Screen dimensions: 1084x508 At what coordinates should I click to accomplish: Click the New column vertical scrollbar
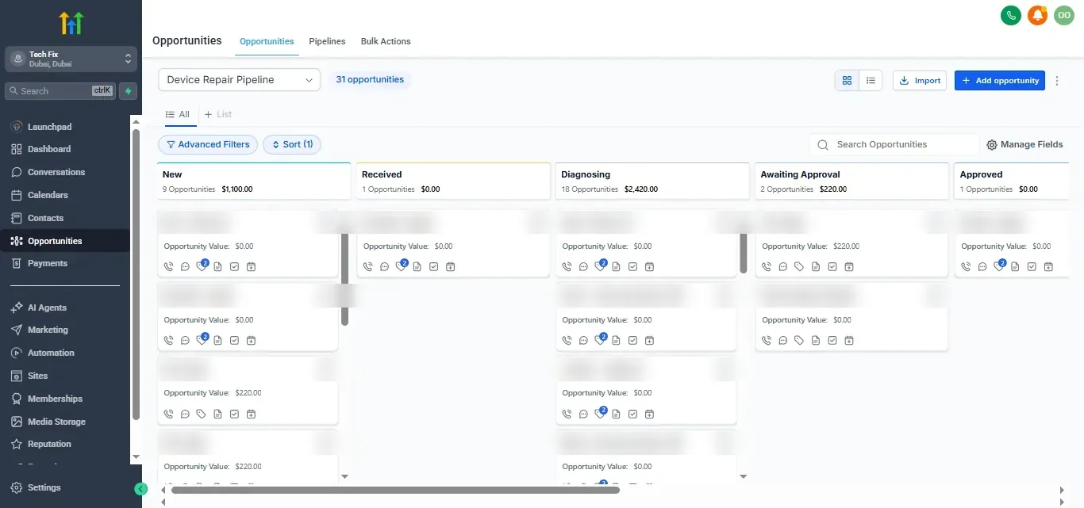[344, 280]
